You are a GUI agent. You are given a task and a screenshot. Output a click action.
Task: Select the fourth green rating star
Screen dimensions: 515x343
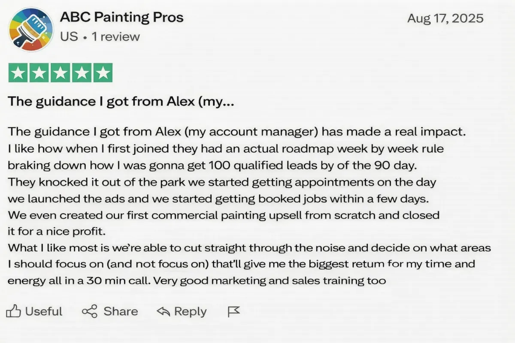coord(82,73)
